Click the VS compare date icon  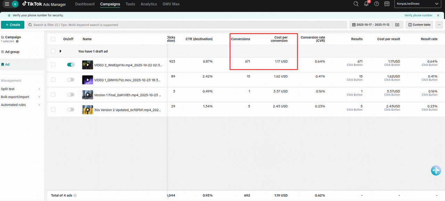[397, 25]
